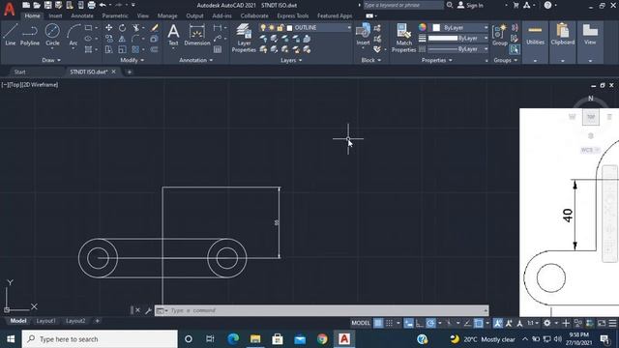Use the Trim tool
The image size is (619, 348).
pos(135,28)
